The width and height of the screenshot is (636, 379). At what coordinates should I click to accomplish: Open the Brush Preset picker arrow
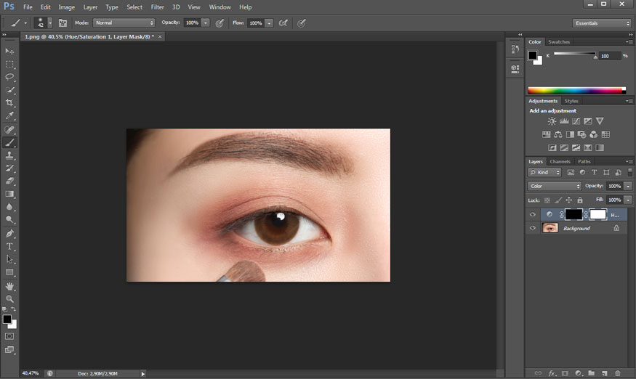[50, 23]
